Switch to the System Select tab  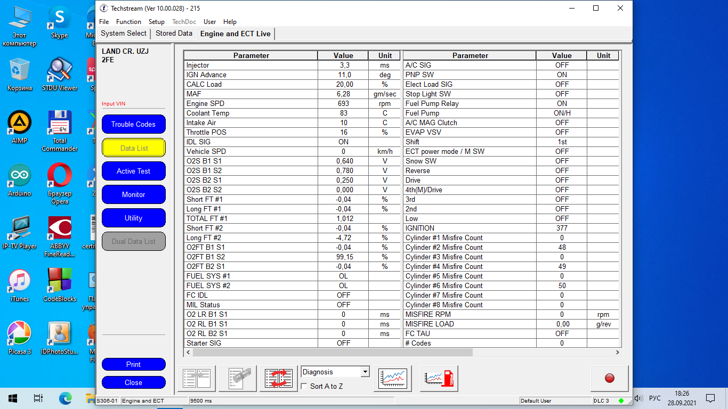[124, 34]
